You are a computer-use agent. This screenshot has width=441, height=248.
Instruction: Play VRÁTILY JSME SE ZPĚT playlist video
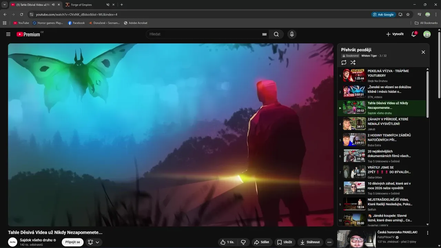tap(382, 172)
